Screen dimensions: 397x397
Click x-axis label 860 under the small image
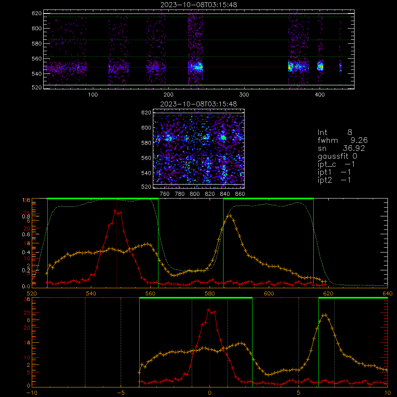(x=240, y=194)
